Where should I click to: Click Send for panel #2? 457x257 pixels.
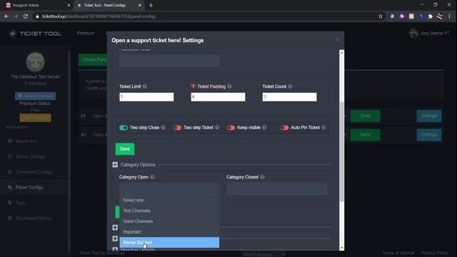tap(365, 135)
